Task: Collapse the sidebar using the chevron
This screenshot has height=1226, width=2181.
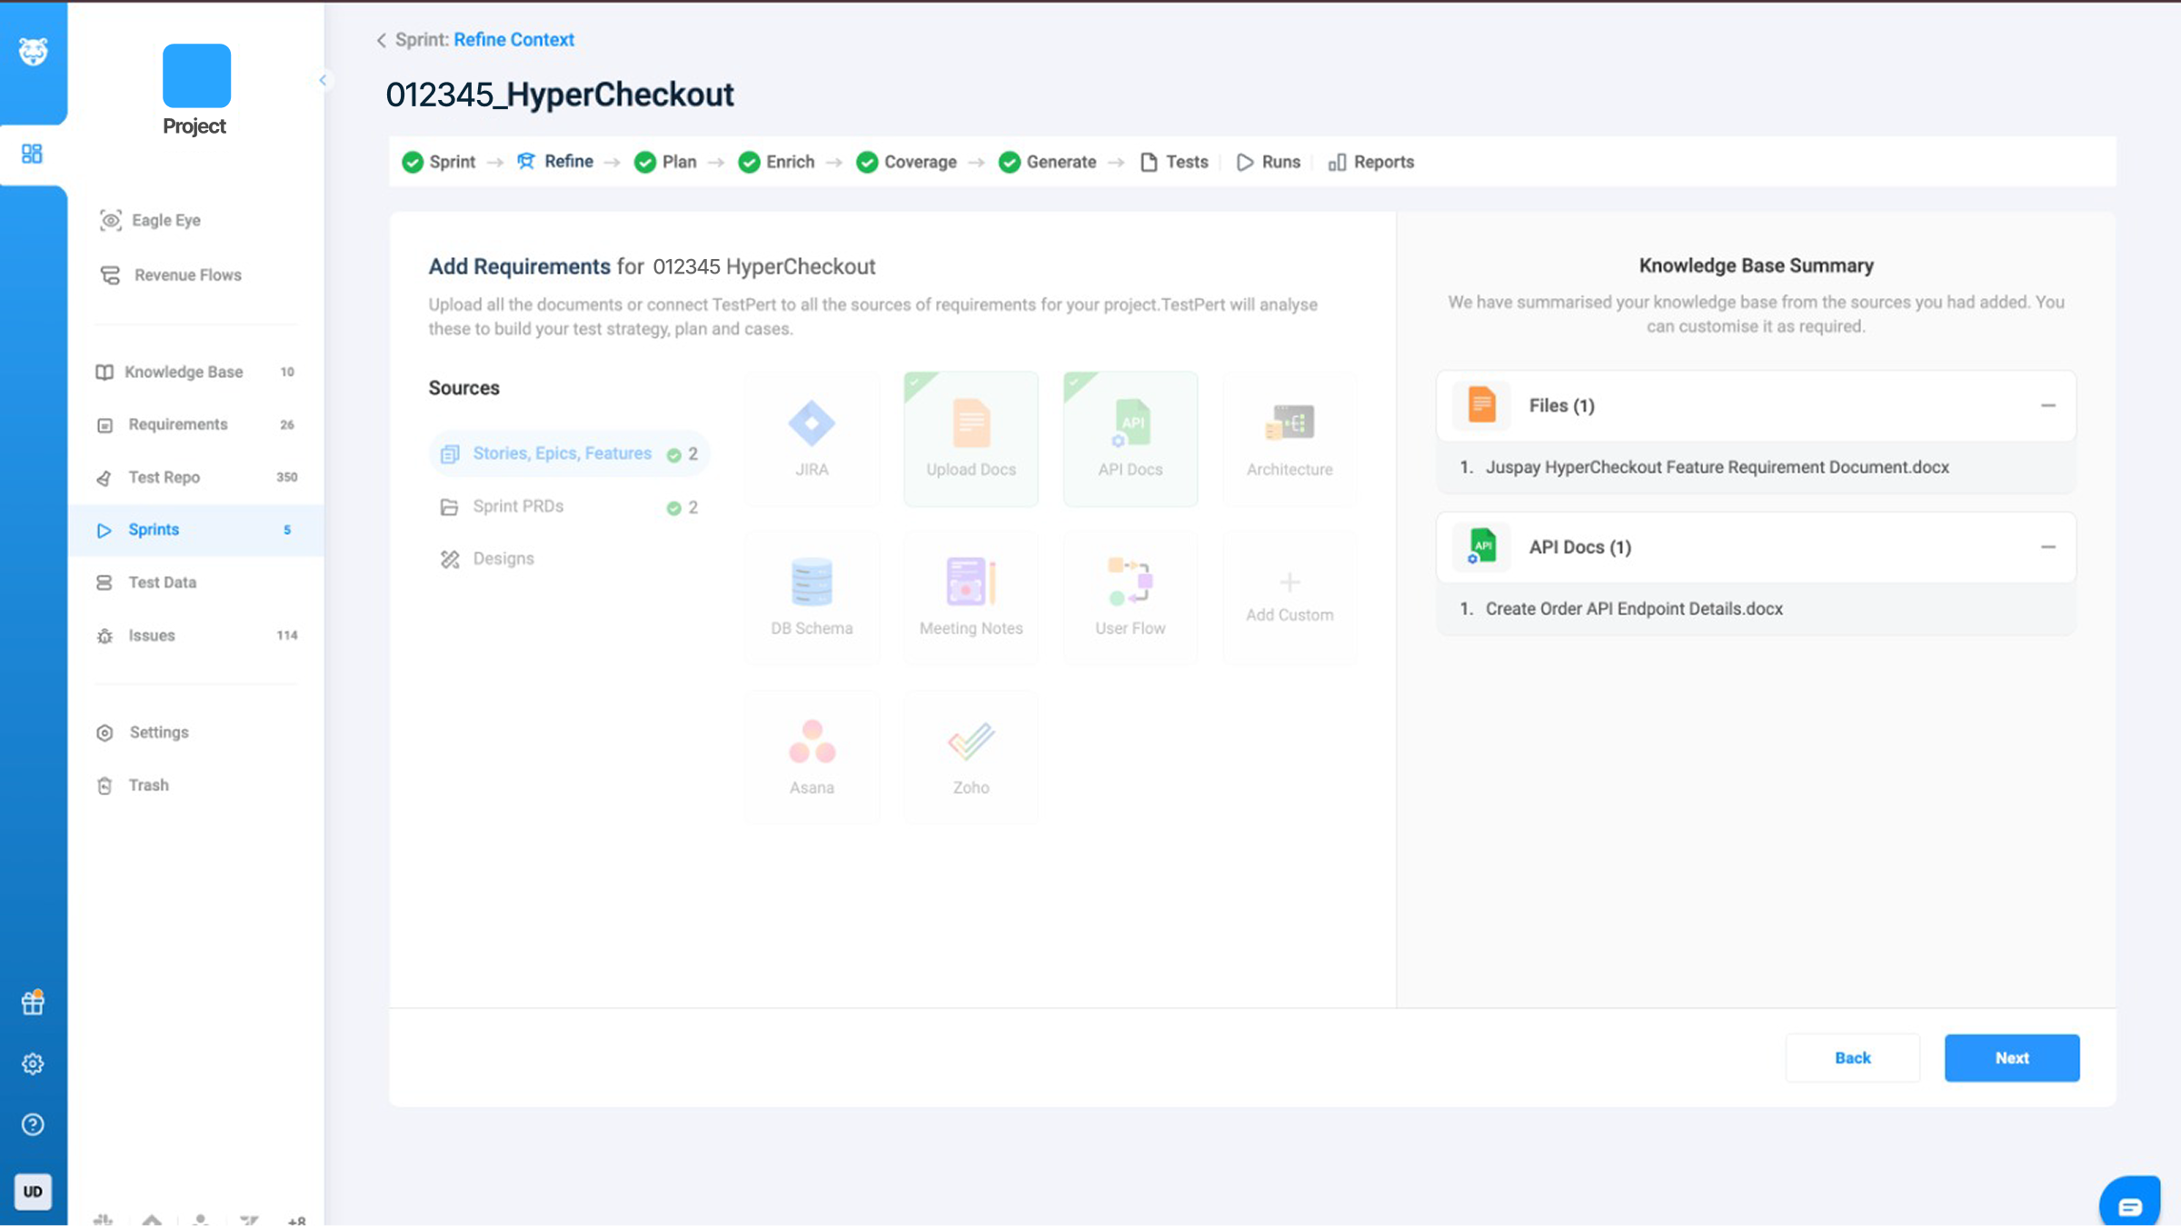Action: (x=323, y=80)
